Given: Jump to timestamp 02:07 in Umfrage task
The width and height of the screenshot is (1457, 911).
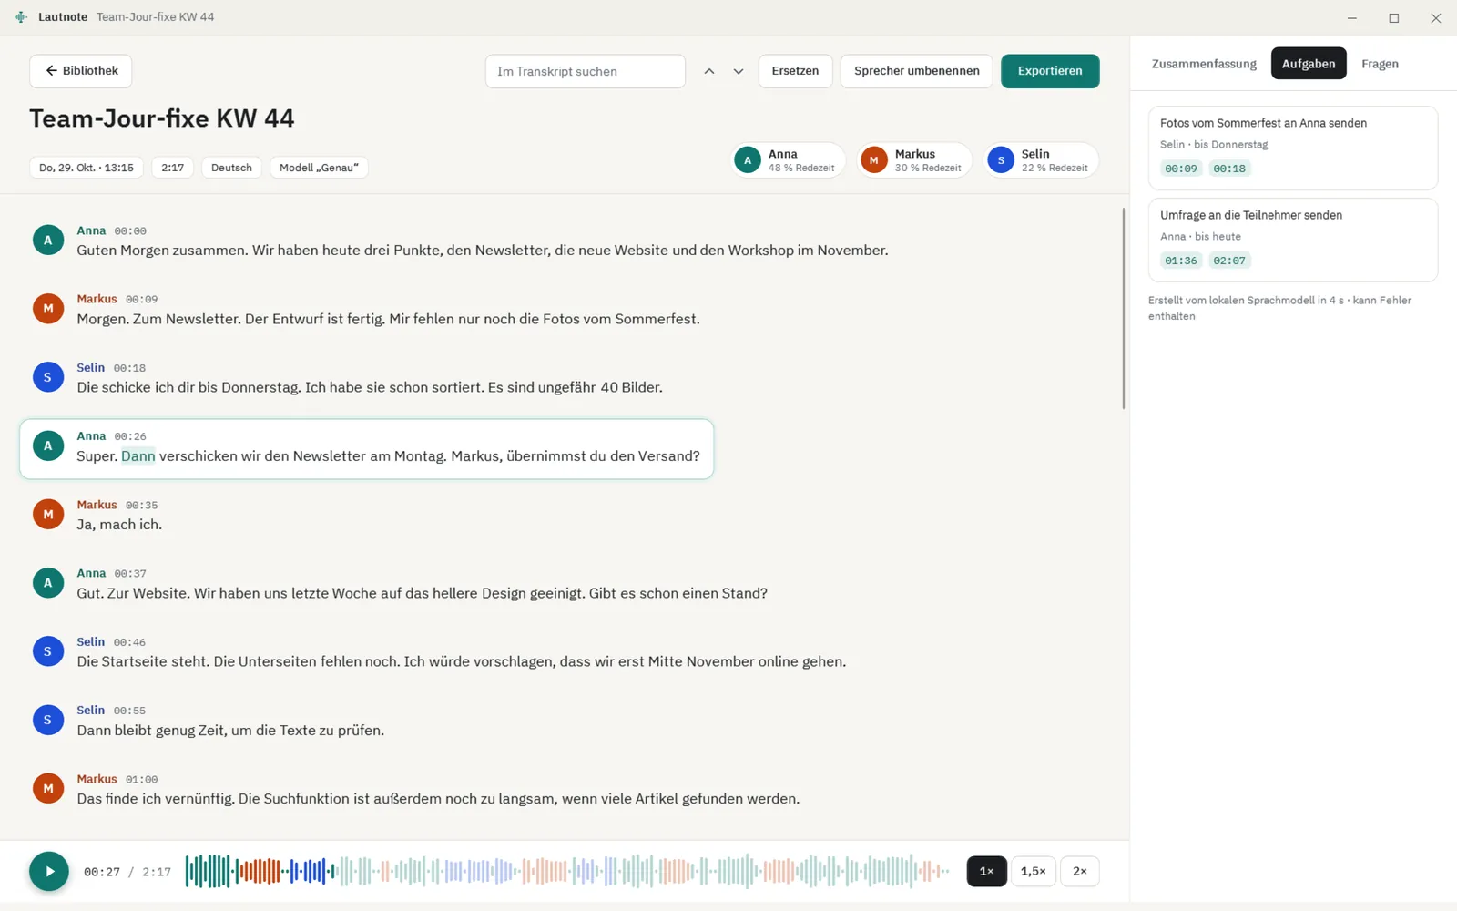Looking at the screenshot, I should pos(1229,261).
